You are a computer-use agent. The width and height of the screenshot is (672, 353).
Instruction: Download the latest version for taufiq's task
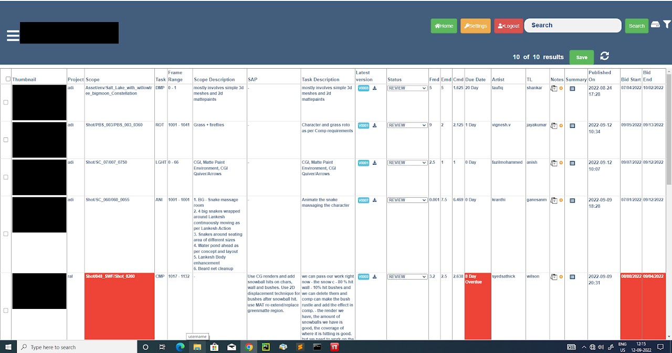pos(375,88)
